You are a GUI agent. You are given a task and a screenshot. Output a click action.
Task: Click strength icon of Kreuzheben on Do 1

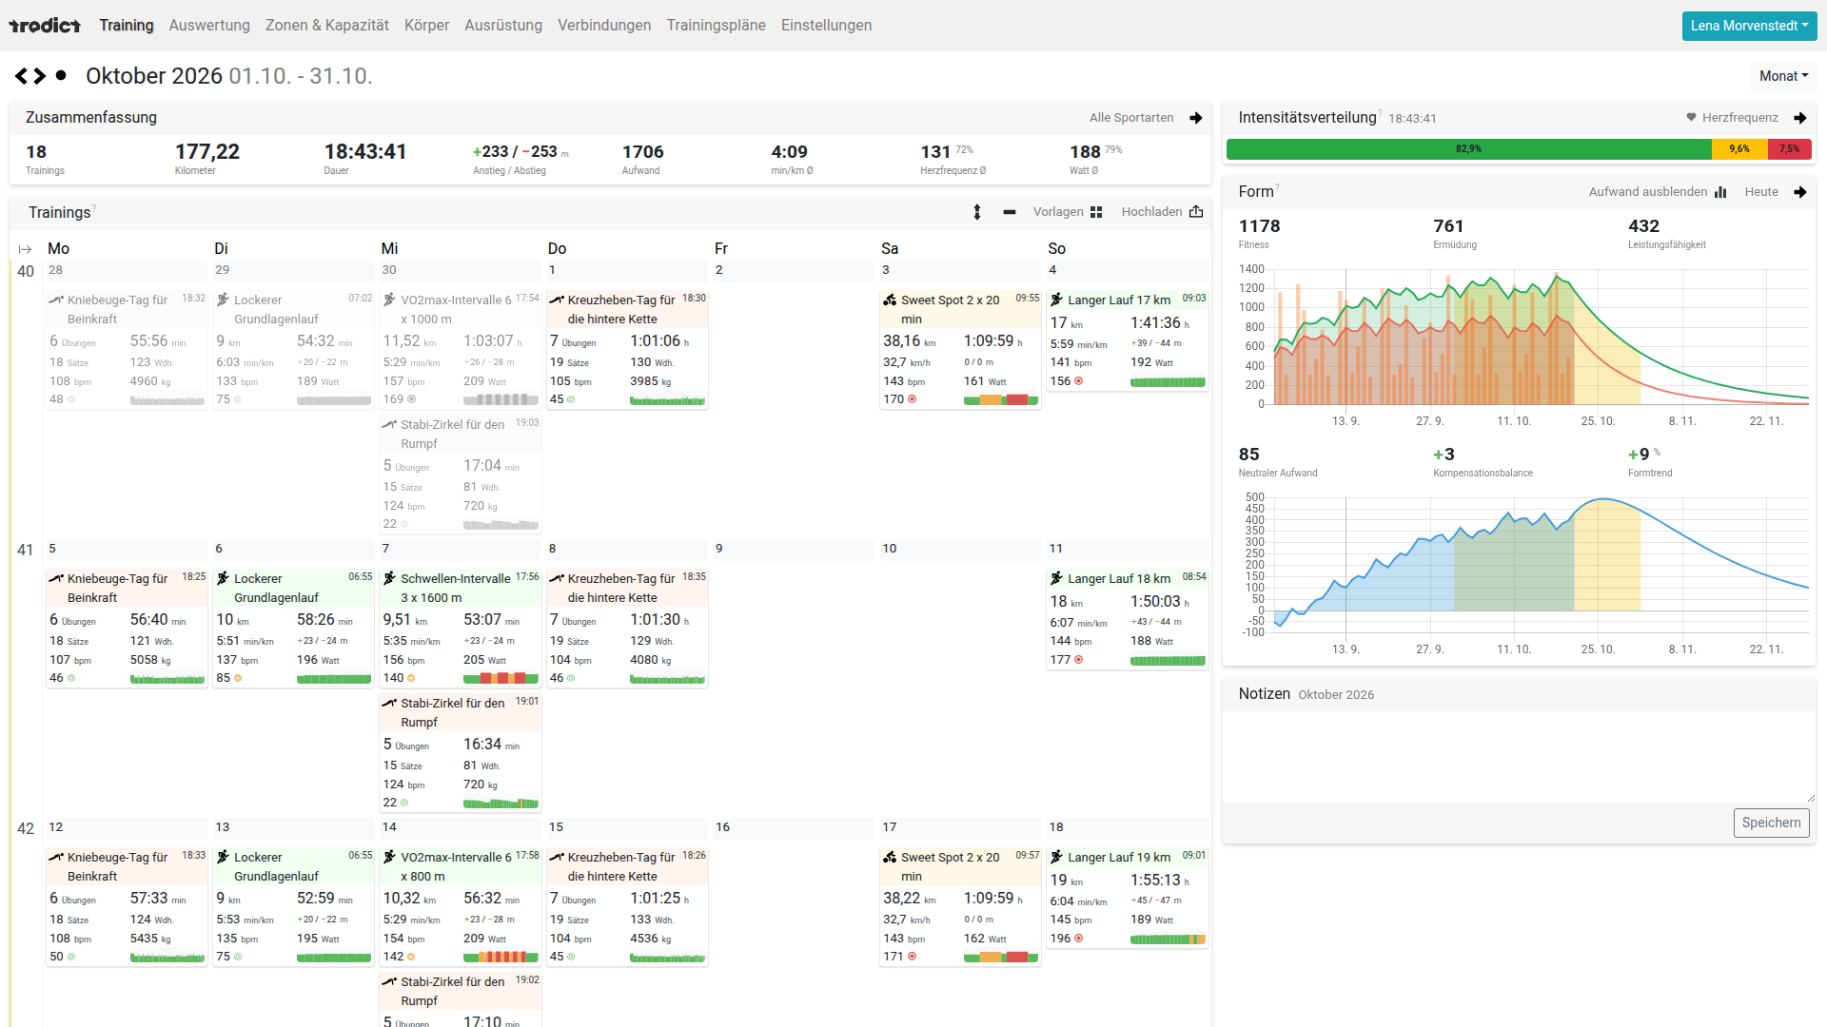[x=557, y=300]
